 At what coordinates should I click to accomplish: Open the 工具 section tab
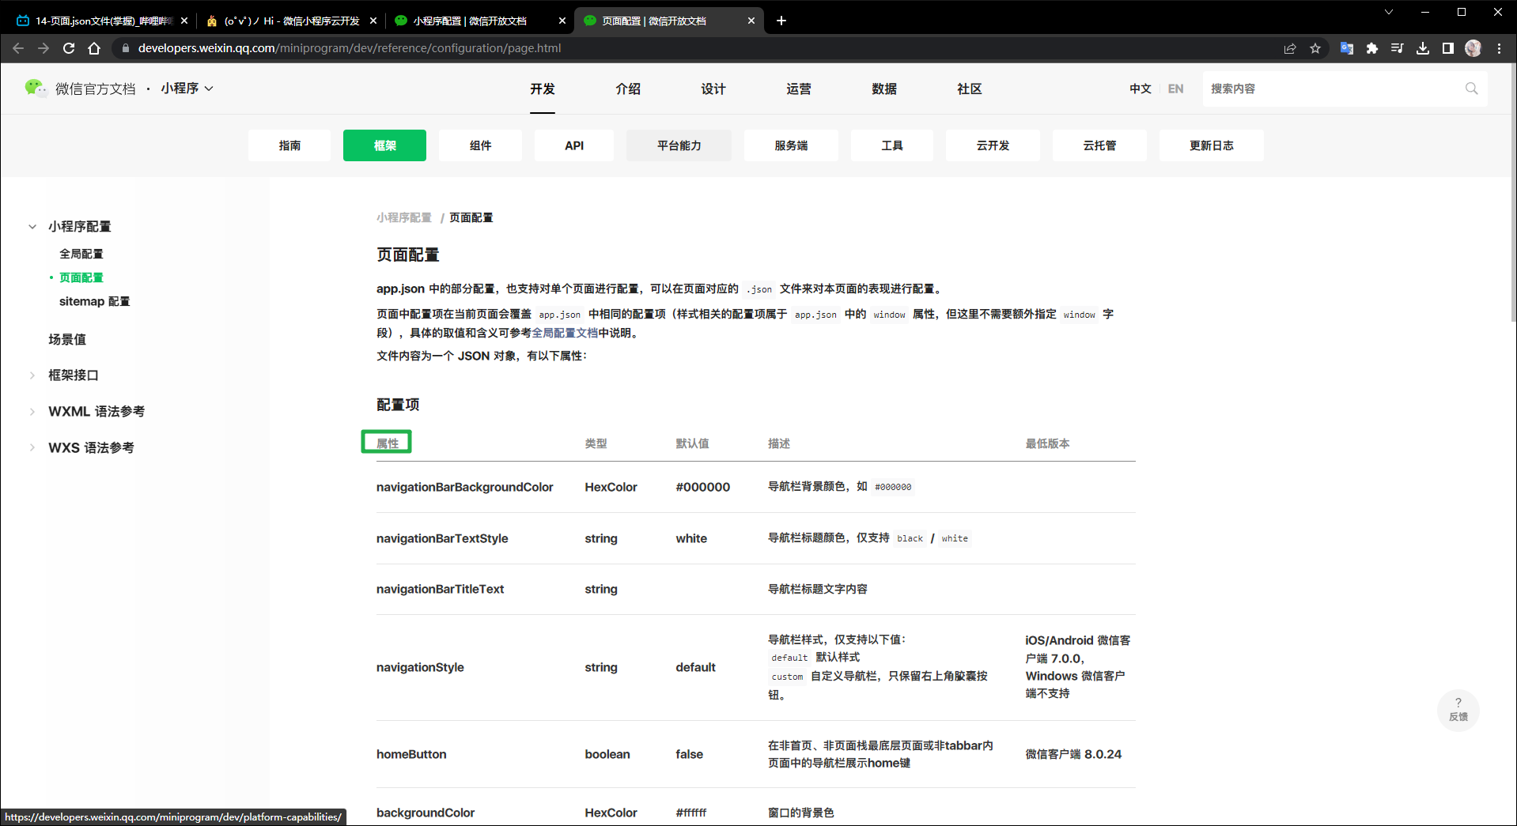pos(892,145)
